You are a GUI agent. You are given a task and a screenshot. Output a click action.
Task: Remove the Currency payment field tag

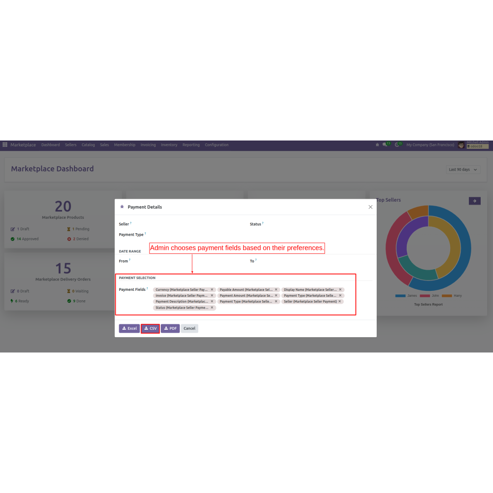(212, 290)
